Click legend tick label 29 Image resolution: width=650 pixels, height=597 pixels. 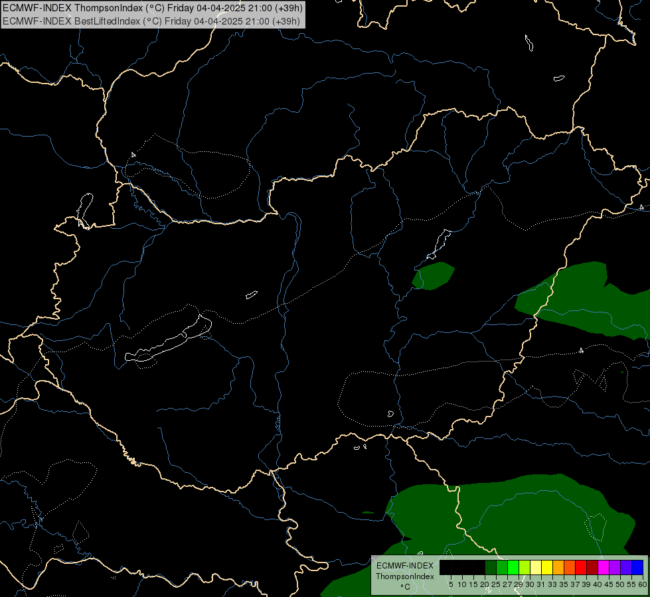tap(519, 584)
